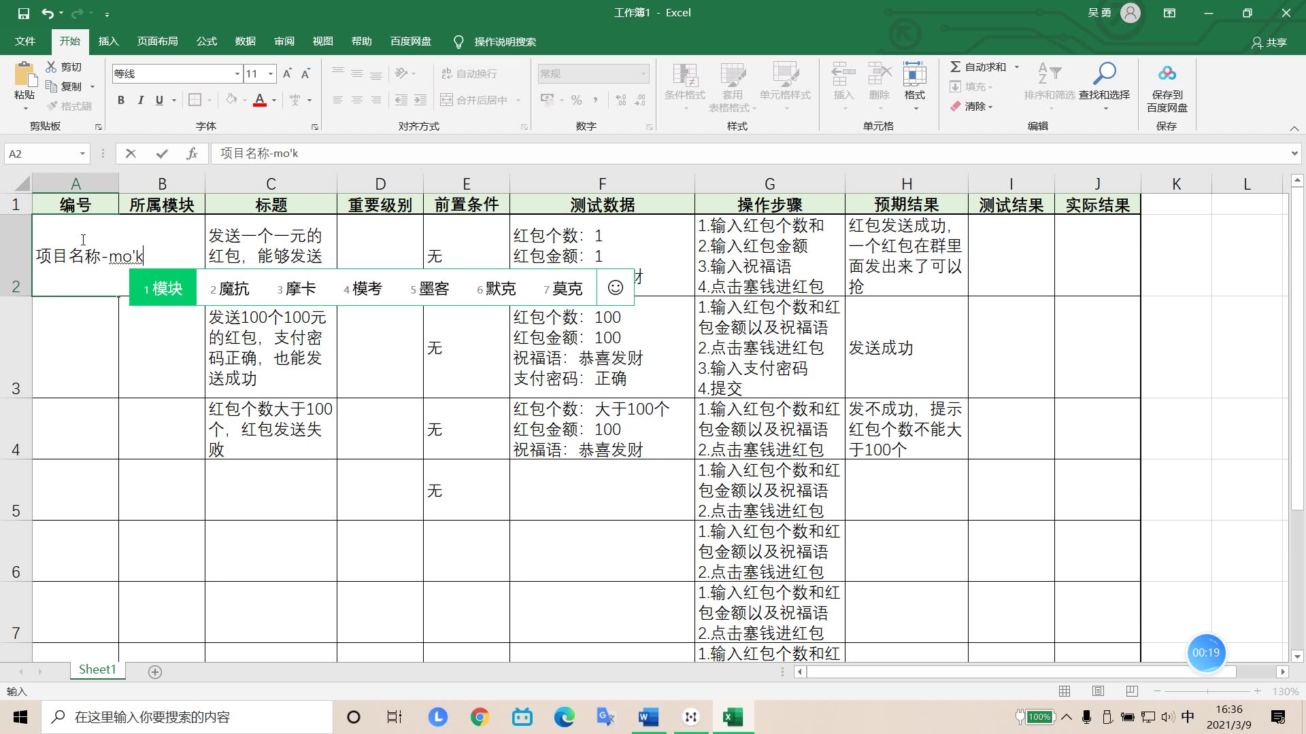Switch to Page Layout view in status bar

pos(1098,691)
